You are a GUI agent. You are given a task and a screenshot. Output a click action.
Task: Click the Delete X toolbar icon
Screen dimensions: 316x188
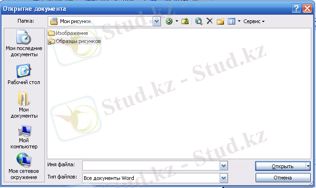pos(210,21)
